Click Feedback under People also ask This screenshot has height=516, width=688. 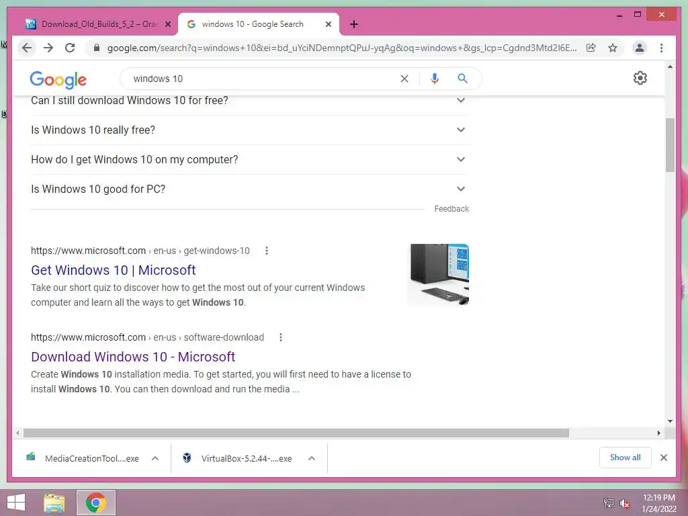coord(451,209)
